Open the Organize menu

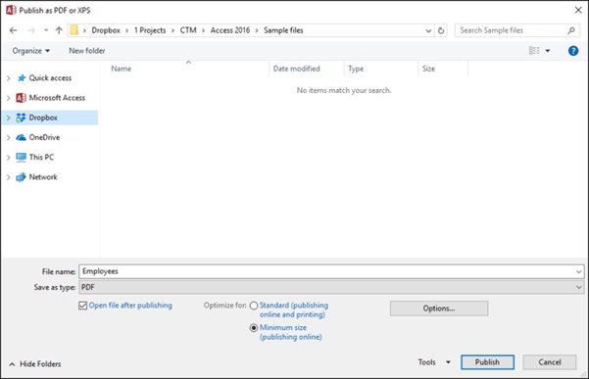click(30, 51)
